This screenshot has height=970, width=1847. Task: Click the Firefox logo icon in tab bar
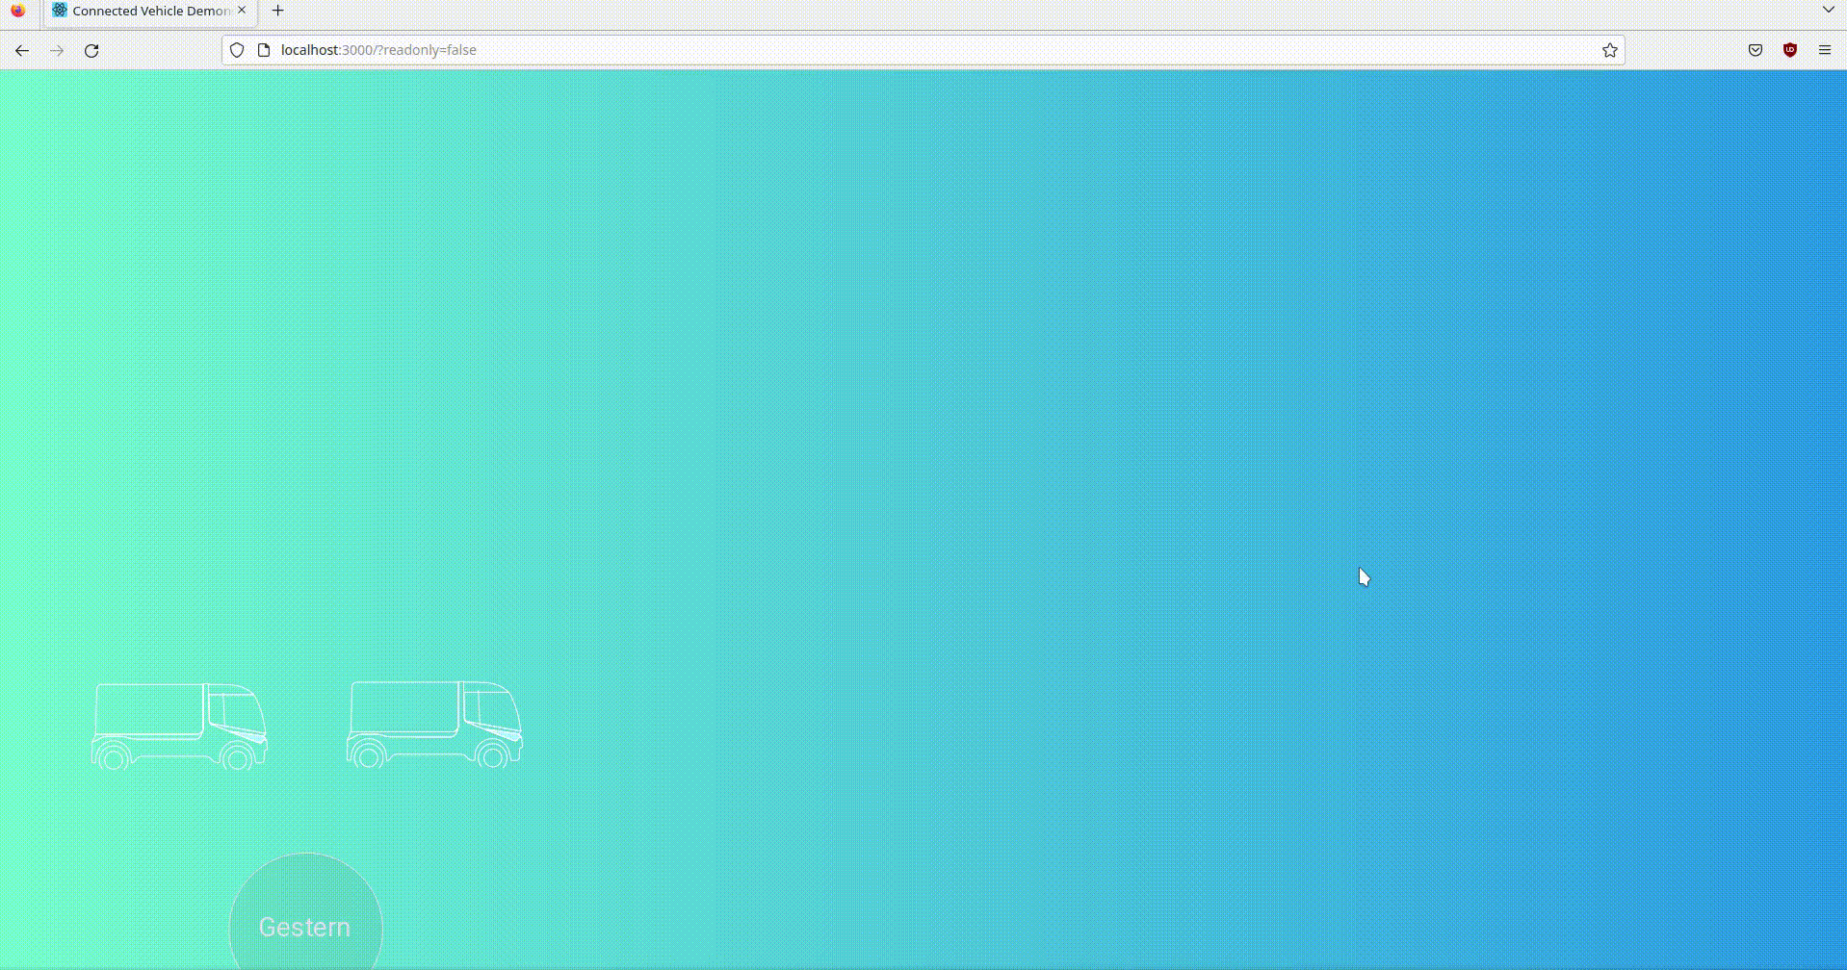click(18, 11)
